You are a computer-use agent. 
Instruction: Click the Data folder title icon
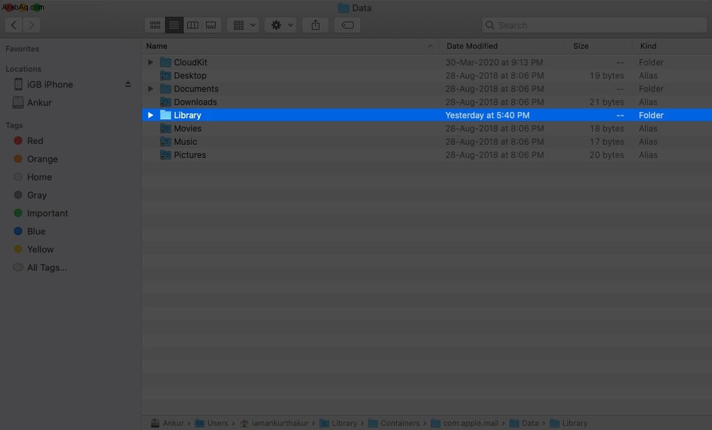coord(344,8)
